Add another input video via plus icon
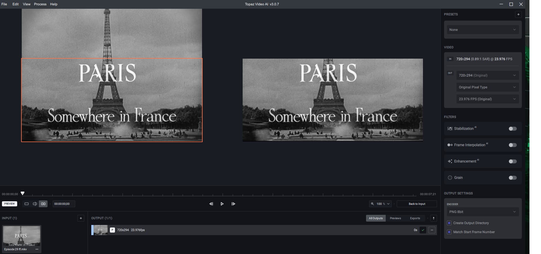The image size is (541, 254). click(x=81, y=218)
